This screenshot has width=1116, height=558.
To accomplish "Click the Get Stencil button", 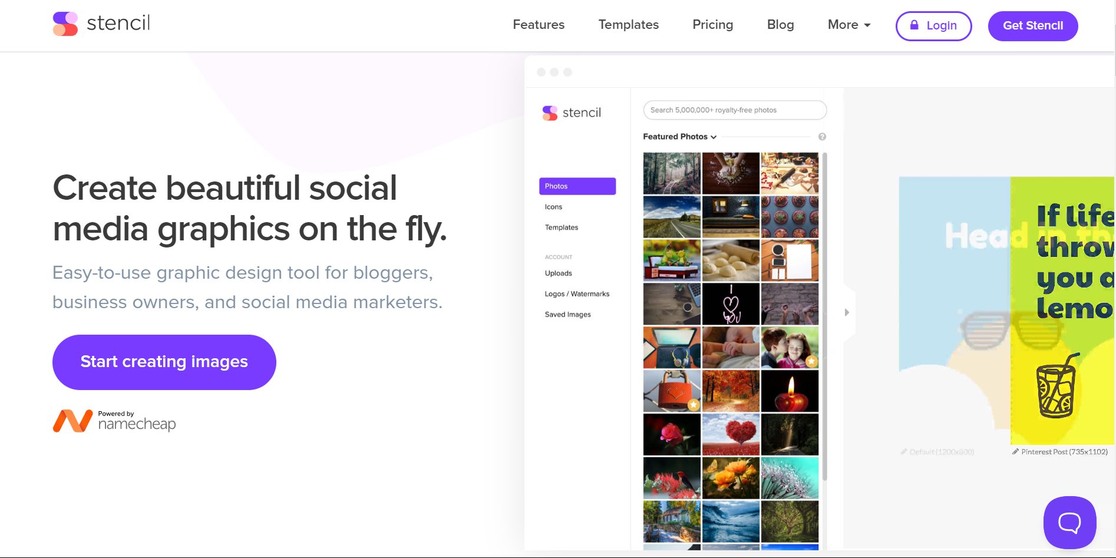I will [x=1033, y=26].
